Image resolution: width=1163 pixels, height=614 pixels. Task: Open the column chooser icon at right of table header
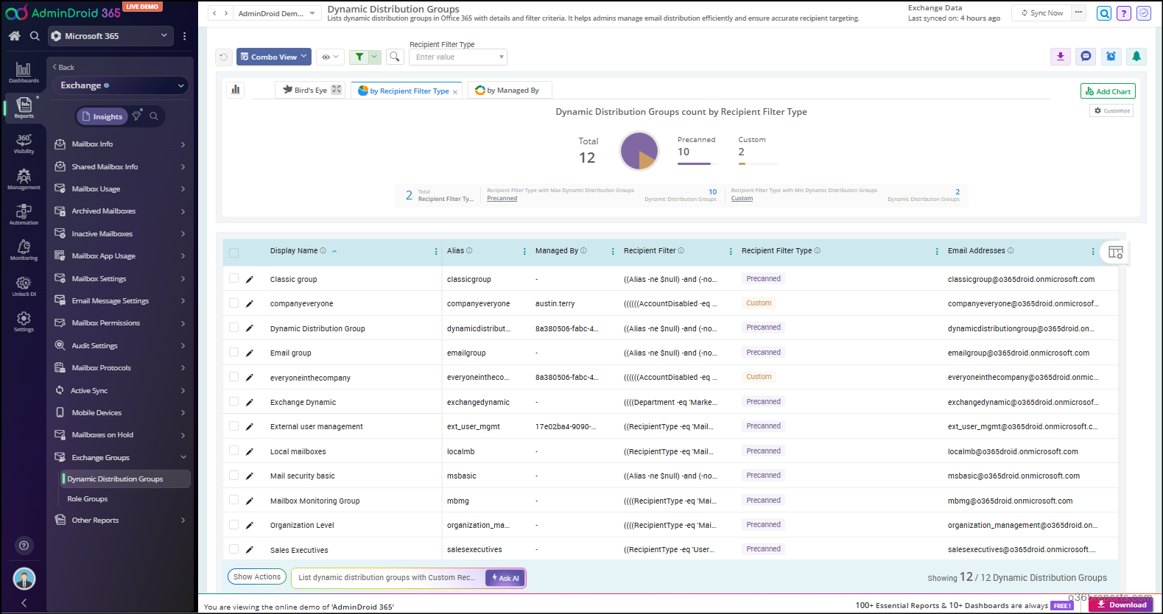click(x=1116, y=253)
